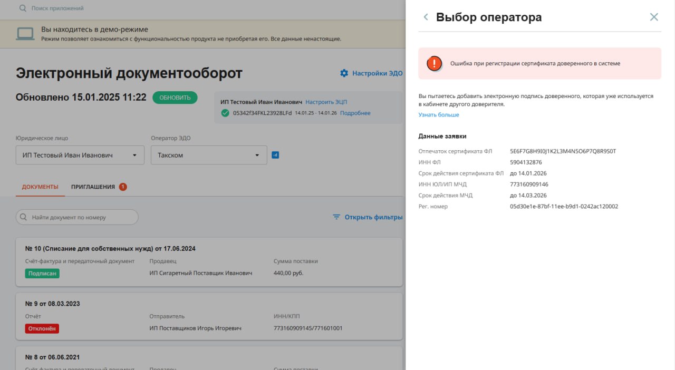Click the red error exclamation icon
This screenshot has width=675, height=370.
[434, 63]
